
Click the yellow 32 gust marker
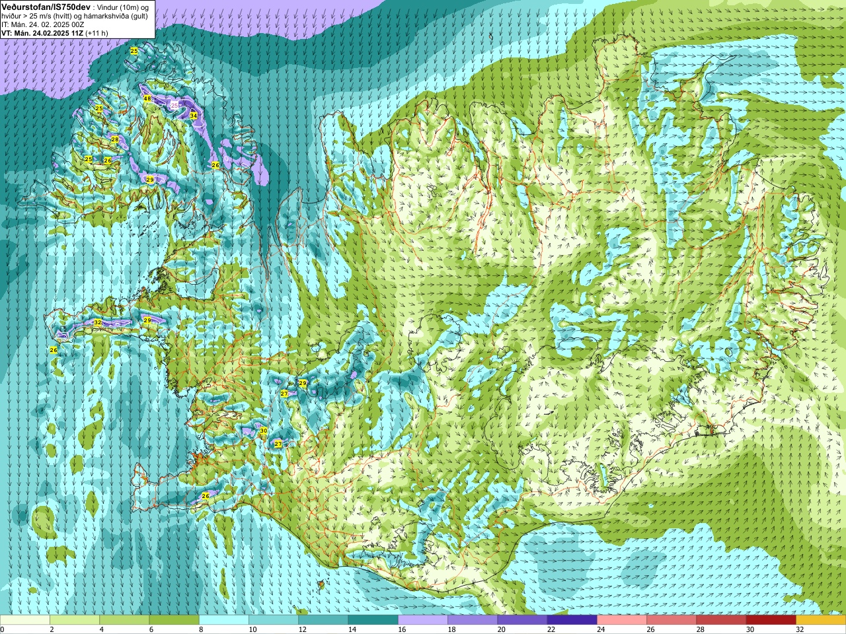[98, 322]
